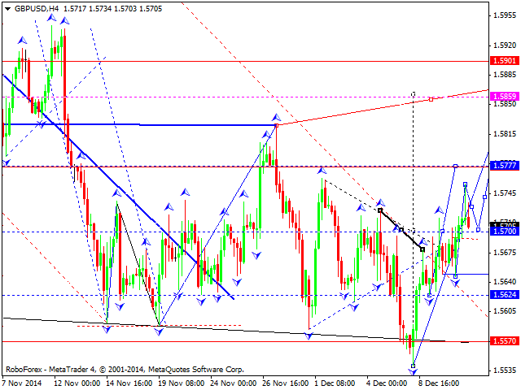Click the 26 Nov 16:00 date label

coord(284,382)
